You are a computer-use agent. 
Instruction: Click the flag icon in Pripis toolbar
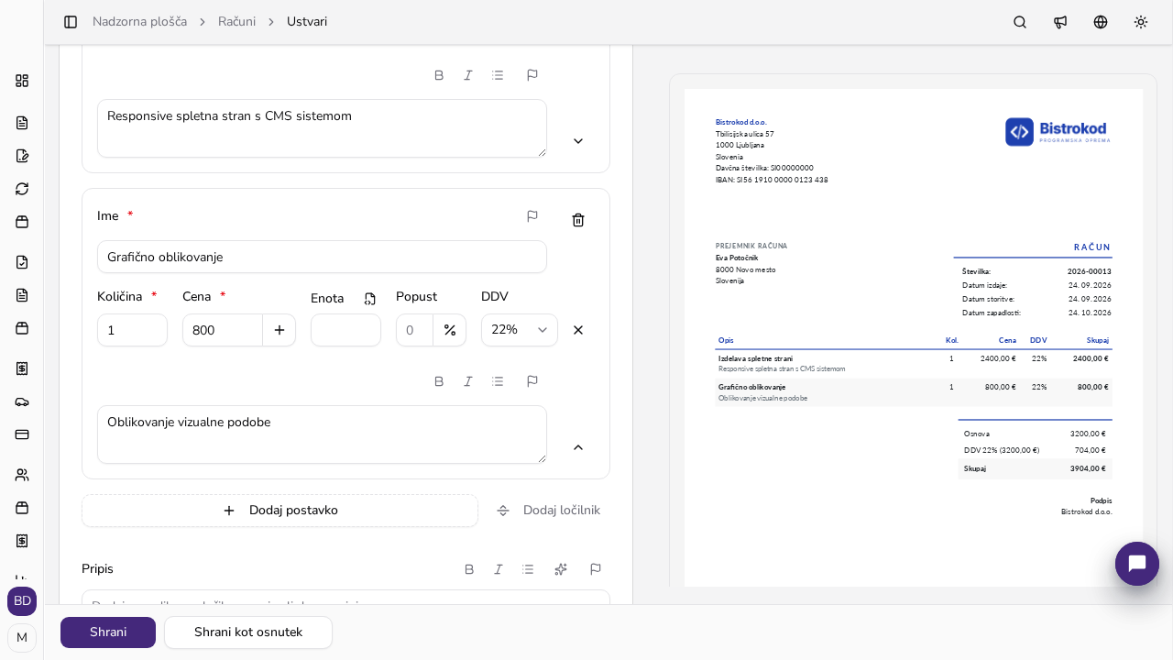click(x=596, y=569)
